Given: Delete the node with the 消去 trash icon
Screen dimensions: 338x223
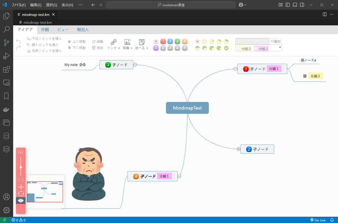Looking at the screenshot, I should (x=97, y=48).
